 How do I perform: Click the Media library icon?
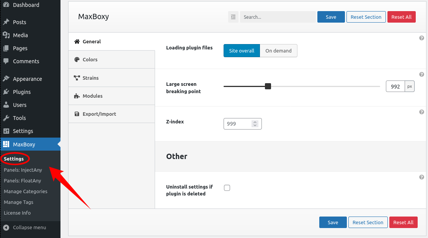pyautogui.click(x=6, y=35)
